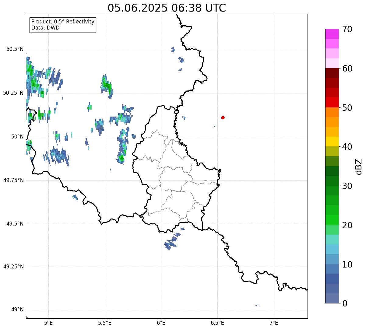The height and width of the screenshot is (329, 366).
Task: Click the 7°E longitude label
Action: (274, 323)
